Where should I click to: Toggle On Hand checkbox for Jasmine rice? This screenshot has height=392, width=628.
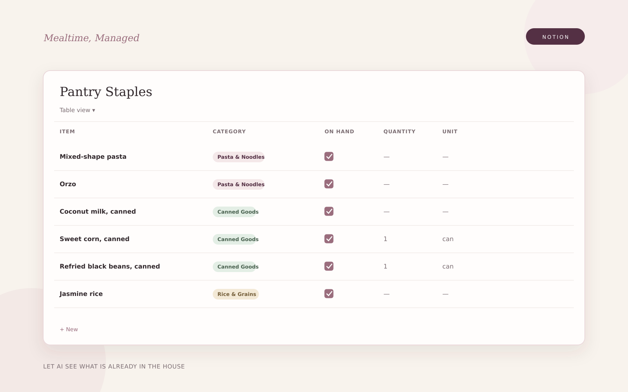(329, 294)
